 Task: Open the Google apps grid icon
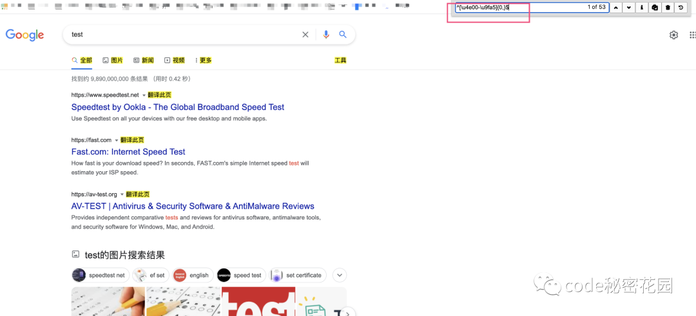(x=692, y=35)
